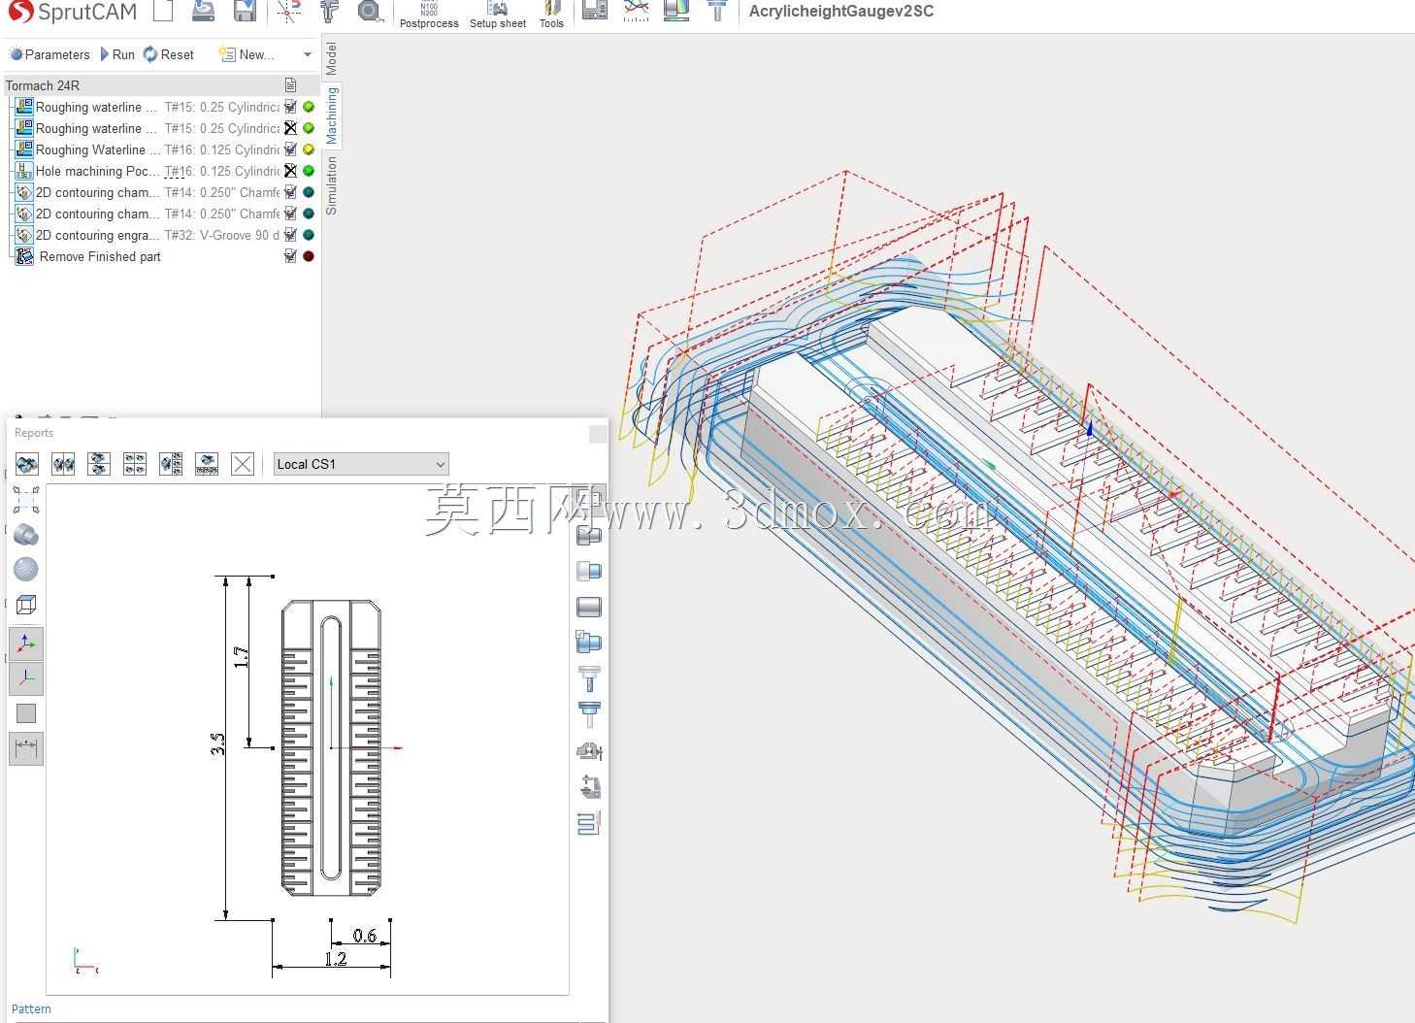Viewport: 1415px width, 1023px height.
Task: Select one top plus three bottom views layout
Action: [x=207, y=464]
